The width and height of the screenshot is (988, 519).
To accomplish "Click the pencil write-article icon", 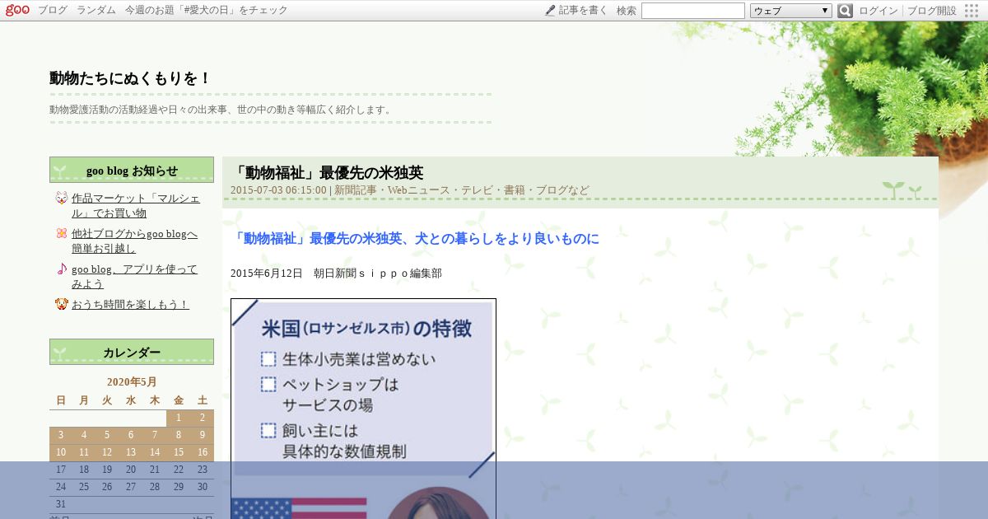I will coord(550,11).
